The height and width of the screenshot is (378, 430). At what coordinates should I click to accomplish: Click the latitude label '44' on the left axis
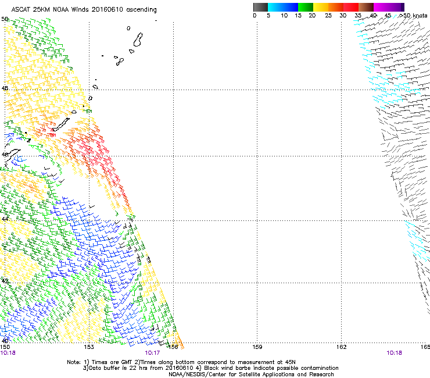(5, 219)
